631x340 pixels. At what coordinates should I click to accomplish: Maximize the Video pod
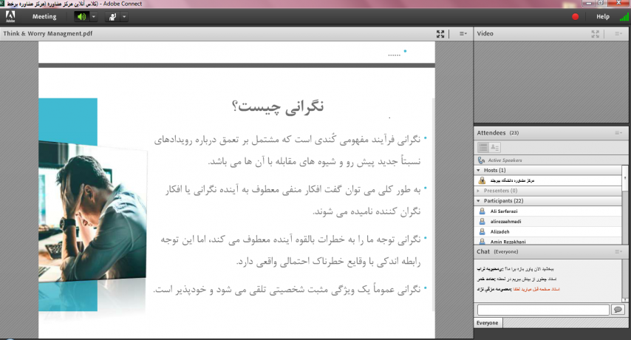point(596,34)
